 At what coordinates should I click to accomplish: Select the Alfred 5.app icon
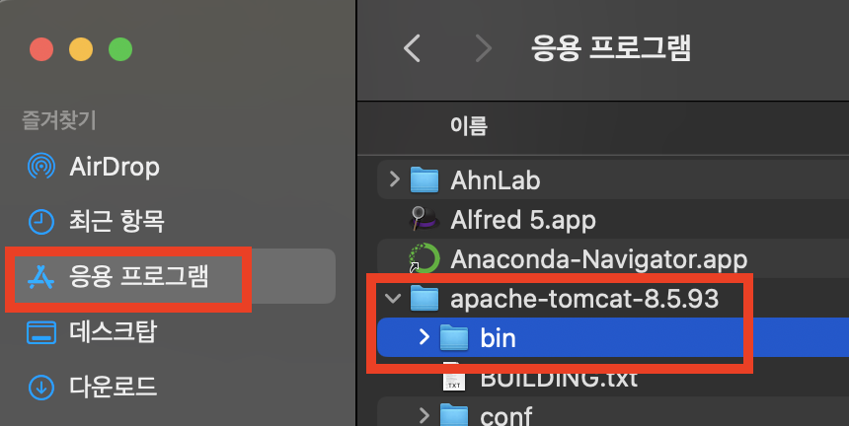click(424, 220)
